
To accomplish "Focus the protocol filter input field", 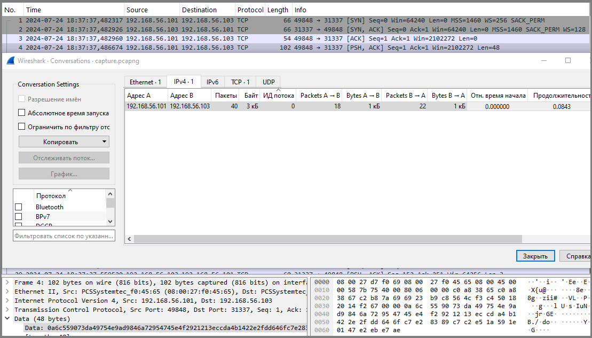I will 64,235.
